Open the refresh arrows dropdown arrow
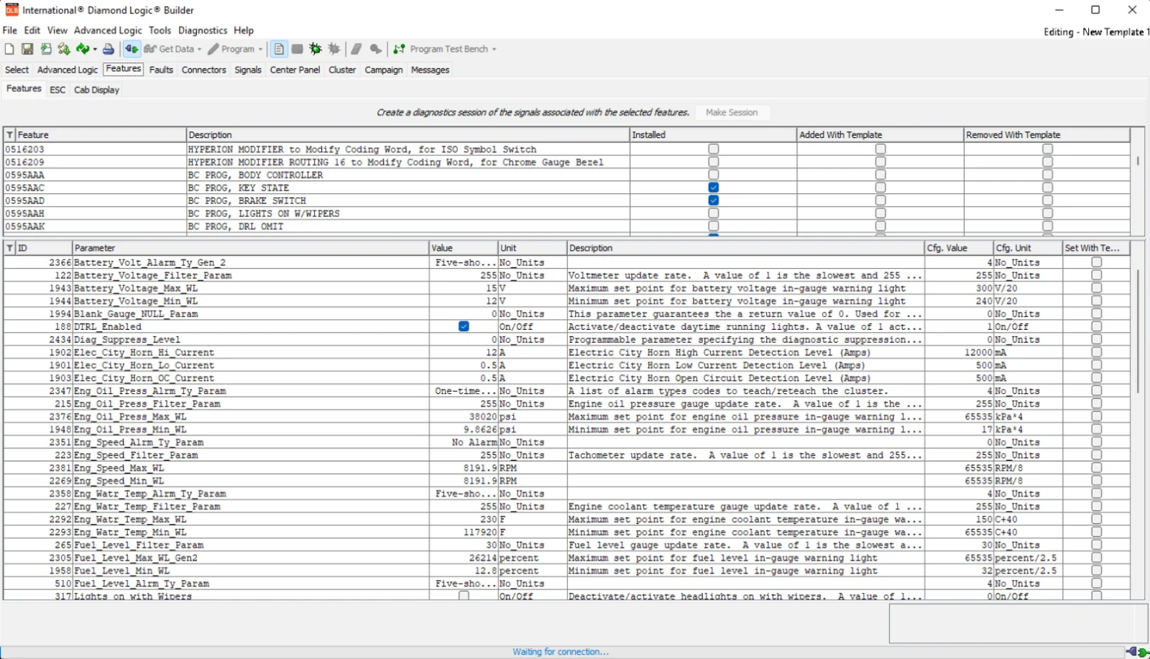Image resolution: width=1150 pixels, height=659 pixels. [95, 50]
